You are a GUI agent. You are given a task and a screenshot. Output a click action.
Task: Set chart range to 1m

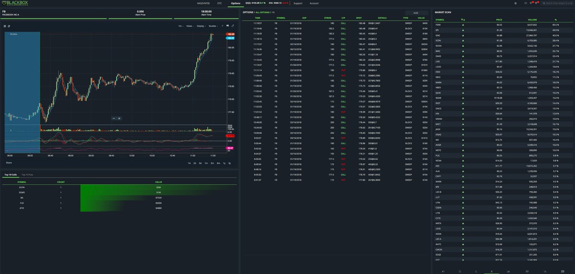206,163
